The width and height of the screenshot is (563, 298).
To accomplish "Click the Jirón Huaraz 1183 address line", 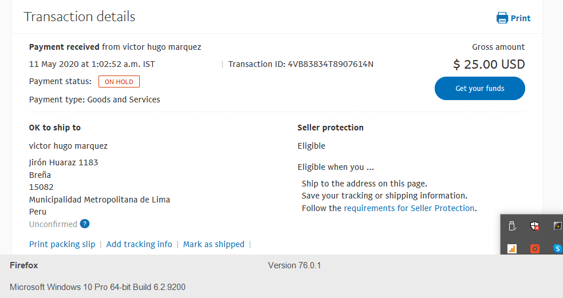I will click(x=64, y=162).
